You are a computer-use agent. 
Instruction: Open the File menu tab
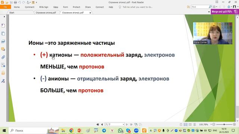[x=6, y=7]
